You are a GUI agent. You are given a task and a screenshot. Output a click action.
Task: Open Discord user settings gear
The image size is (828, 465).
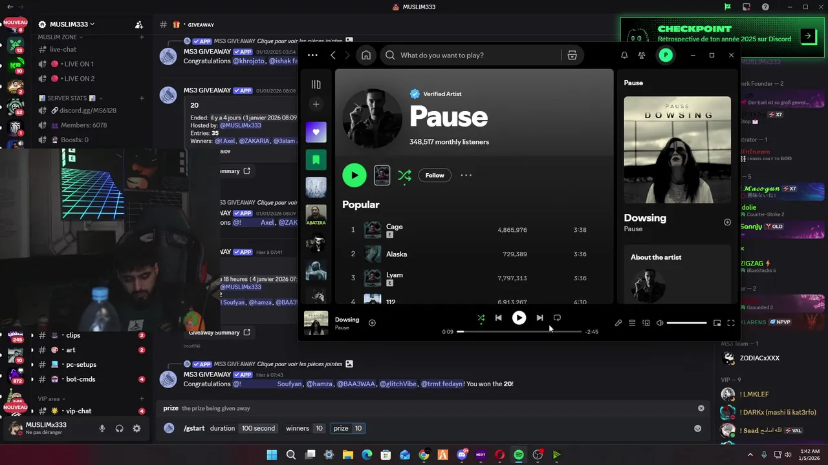tap(136, 428)
